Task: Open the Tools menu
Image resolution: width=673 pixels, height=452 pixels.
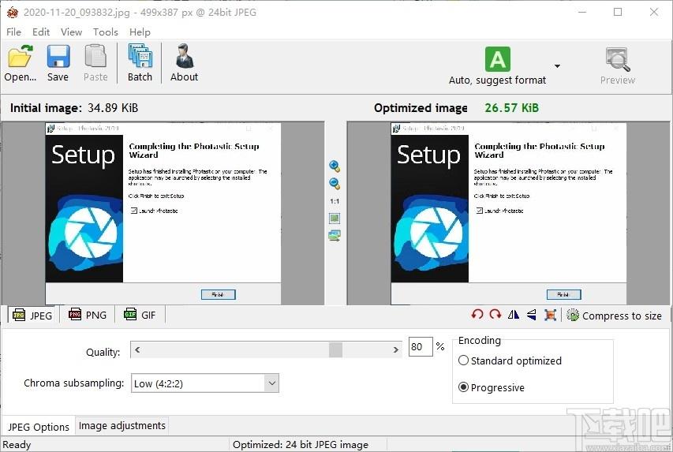Action: tap(106, 32)
